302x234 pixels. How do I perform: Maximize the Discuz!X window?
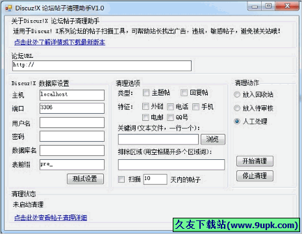(x=268, y=6)
